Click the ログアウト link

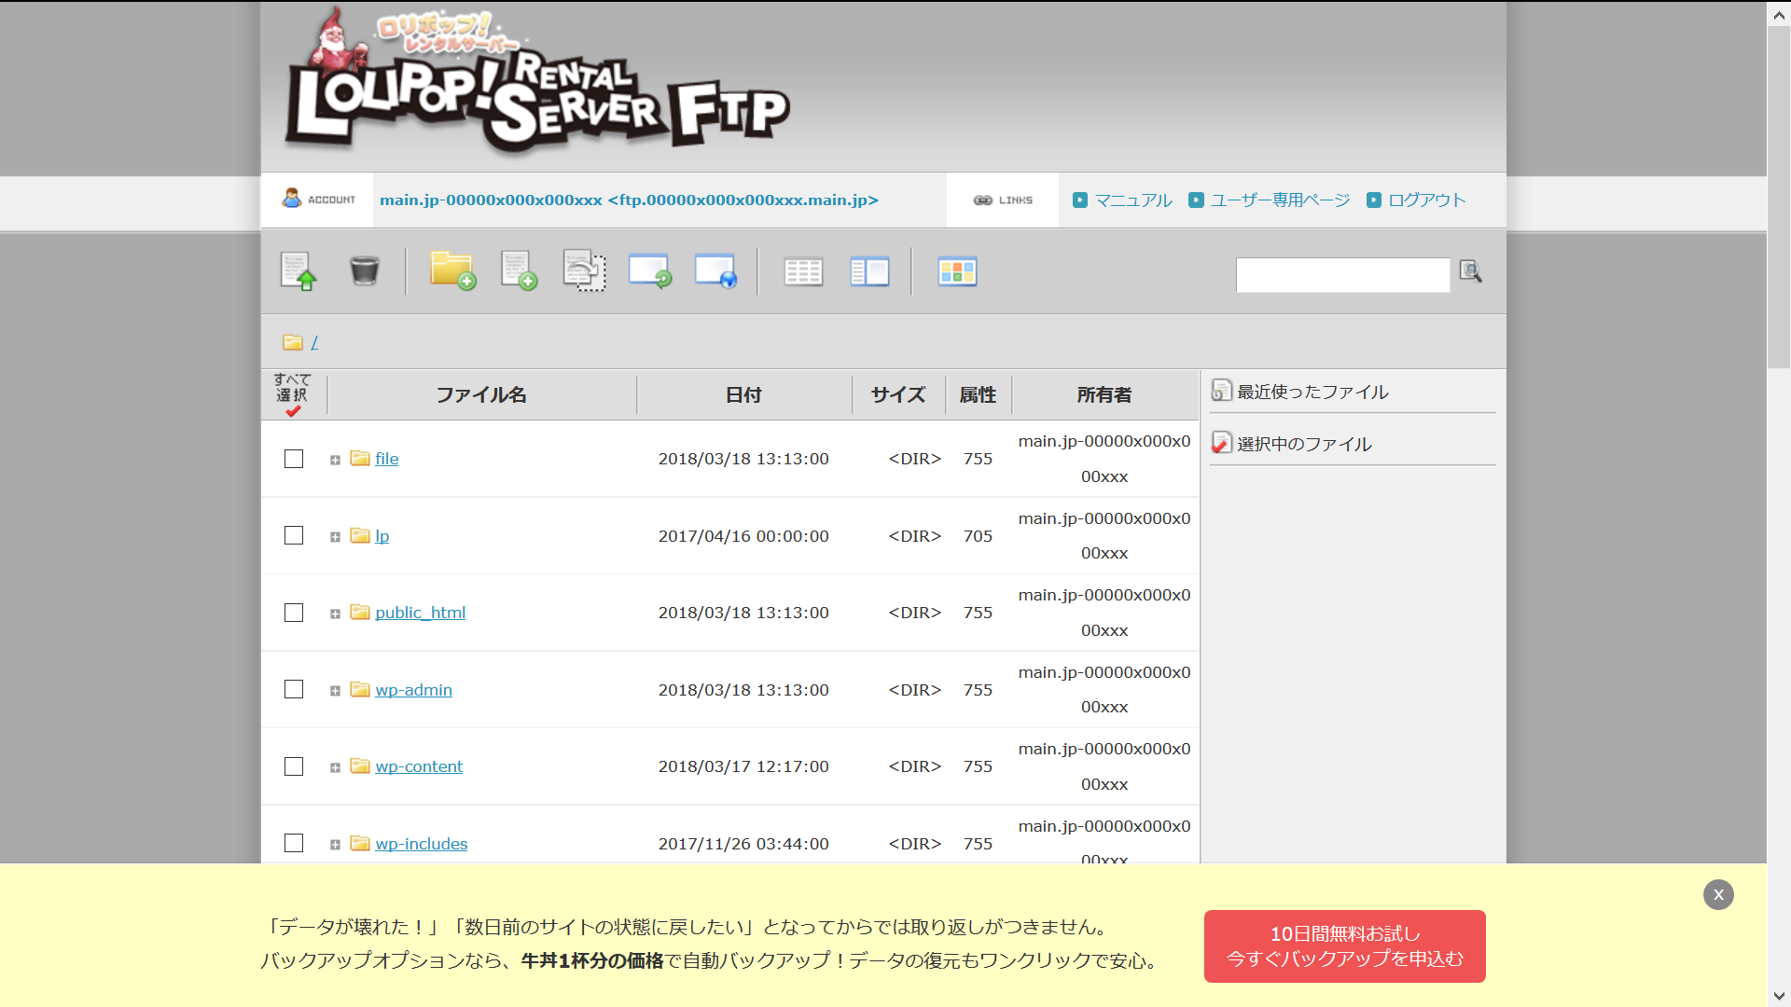1426,200
